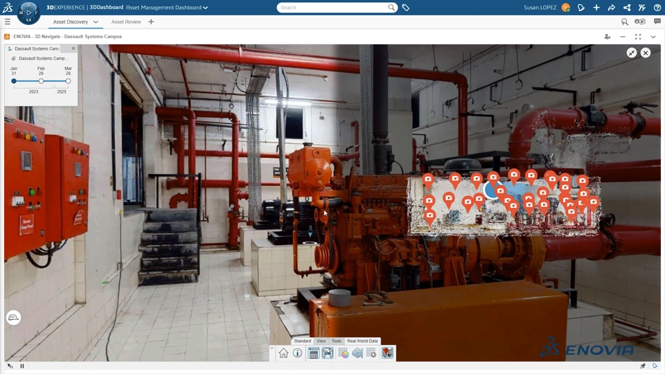The width and height of the screenshot is (665, 374).
Task: Click the rocket icon at the bottom right
Action: 643,366
